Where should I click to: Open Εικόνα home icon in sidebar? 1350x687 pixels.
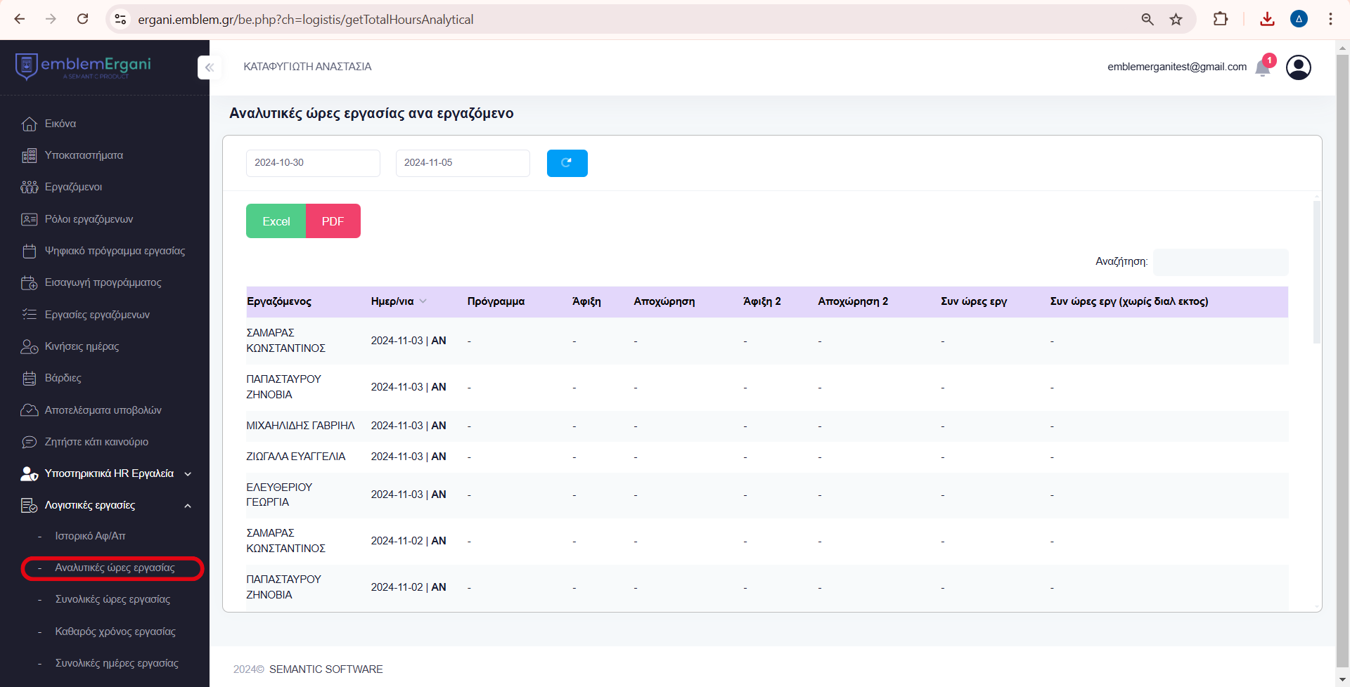coord(29,124)
